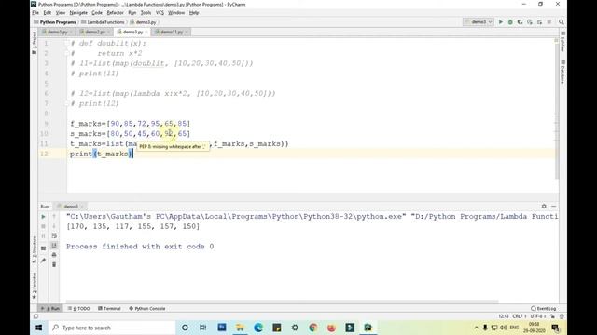Image resolution: width=597 pixels, height=335 pixels.
Task: Open the TODO tool window
Action: click(x=78, y=308)
